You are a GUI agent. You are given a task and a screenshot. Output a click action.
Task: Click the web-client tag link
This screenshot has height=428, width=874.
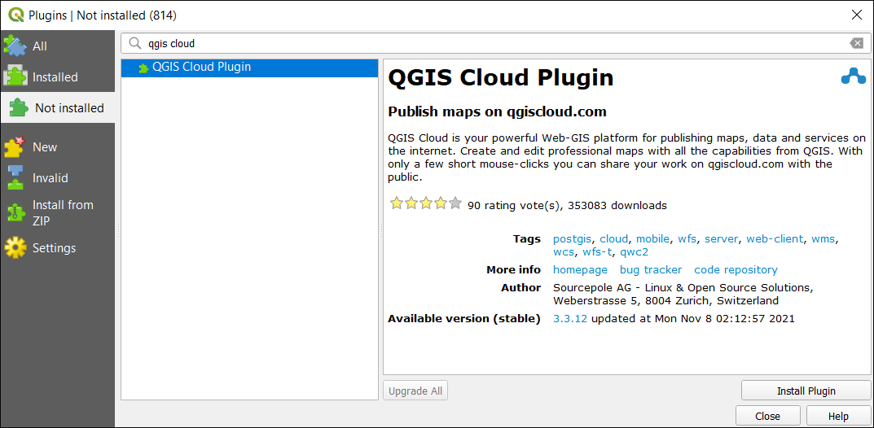(775, 238)
